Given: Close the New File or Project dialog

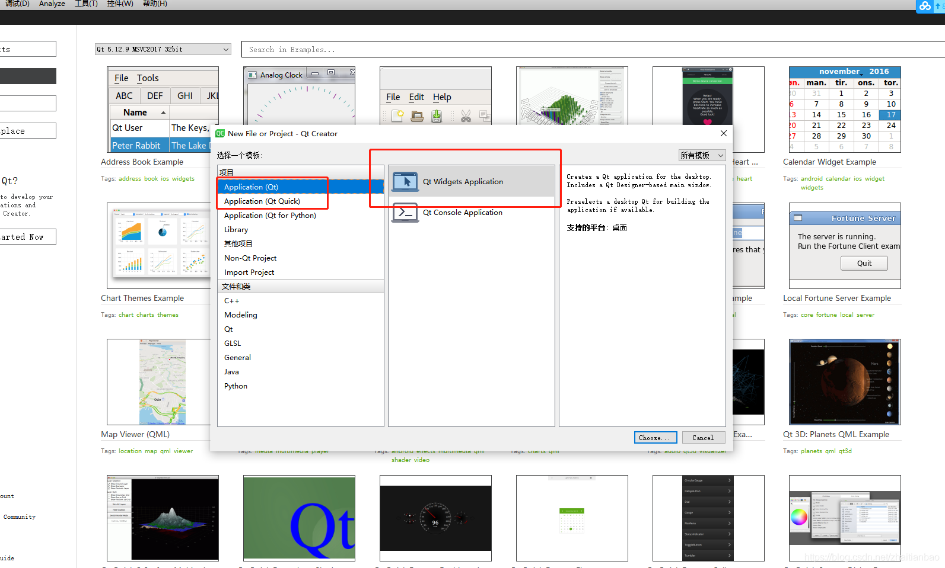Looking at the screenshot, I should click(x=723, y=133).
